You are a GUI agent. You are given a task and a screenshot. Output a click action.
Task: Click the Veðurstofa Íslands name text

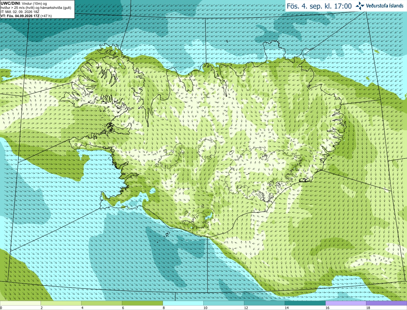point(385,6)
